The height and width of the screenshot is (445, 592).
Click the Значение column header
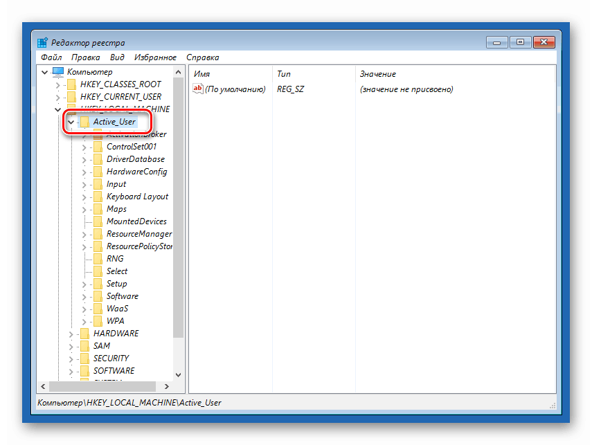(x=456, y=74)
